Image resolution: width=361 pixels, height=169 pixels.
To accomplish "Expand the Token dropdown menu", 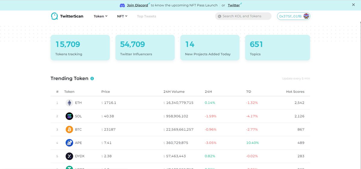I will click(100, 16).
